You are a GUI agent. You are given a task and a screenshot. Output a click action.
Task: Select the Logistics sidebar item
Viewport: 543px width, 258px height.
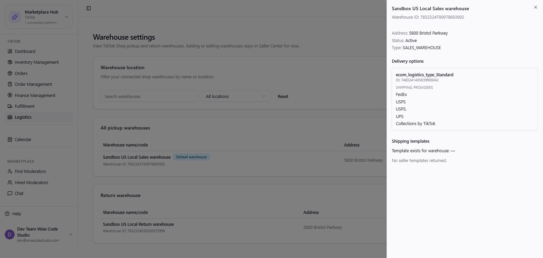coord(39,117)
